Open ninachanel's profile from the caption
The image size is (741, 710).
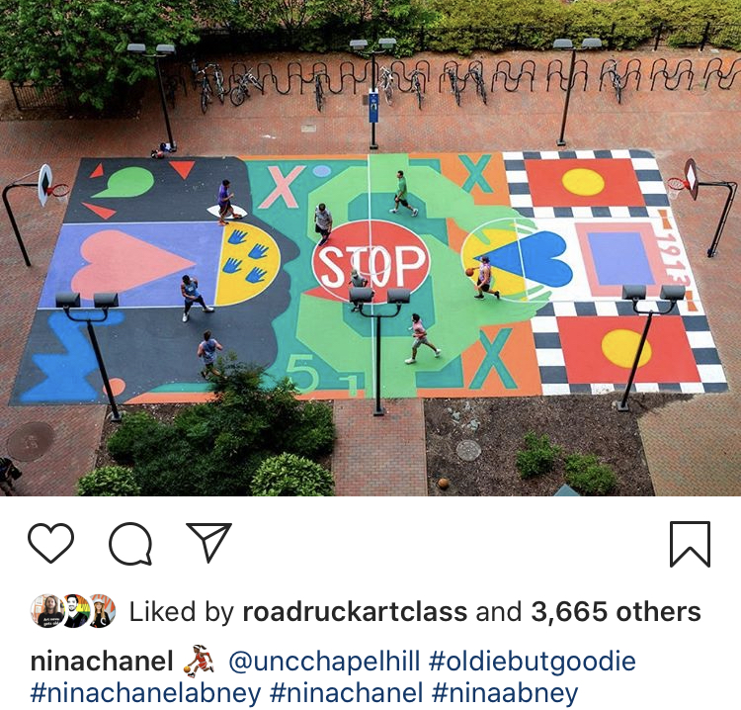pyautogui.click(x=102, y=661)
